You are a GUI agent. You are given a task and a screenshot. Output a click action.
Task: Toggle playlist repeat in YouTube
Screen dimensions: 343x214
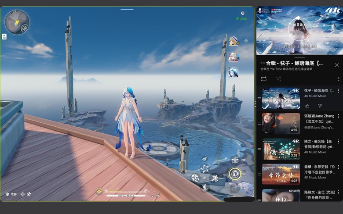263,79
